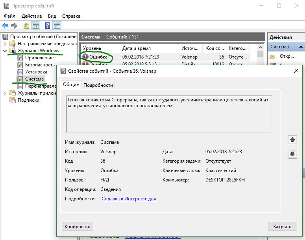Image resolution: width=305 pixels, height=240 pixels.
Task: Toggle the show/hide console tree icon
Action: [x=35, y=26]
